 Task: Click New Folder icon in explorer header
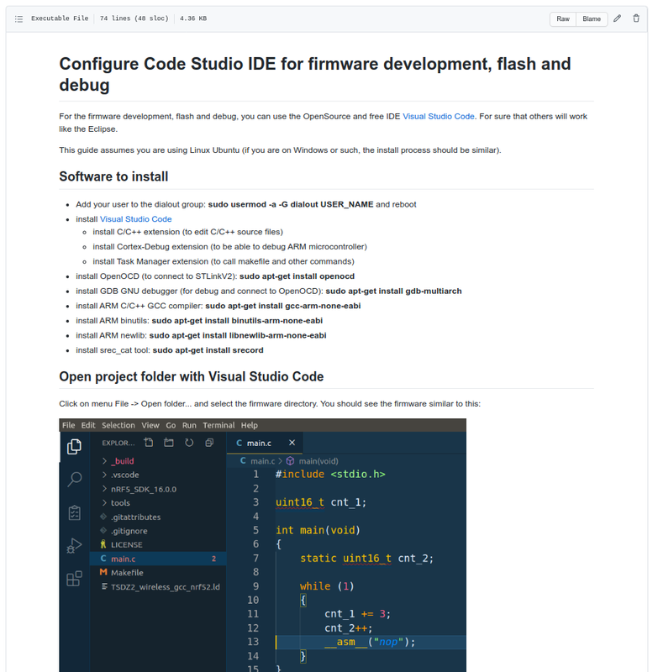pos(169,443)
